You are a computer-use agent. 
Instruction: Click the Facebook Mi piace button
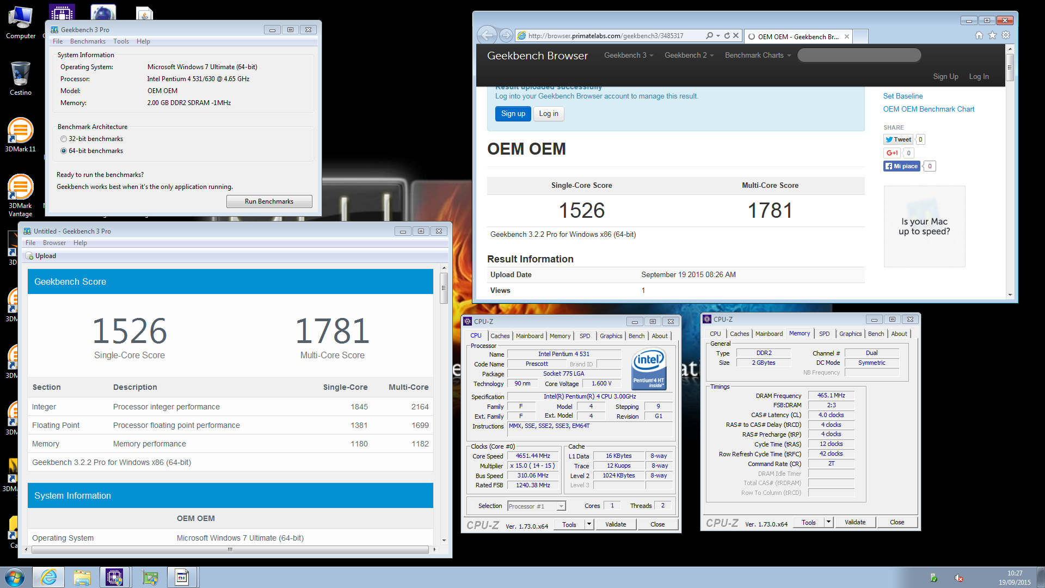tap(902, 166)
